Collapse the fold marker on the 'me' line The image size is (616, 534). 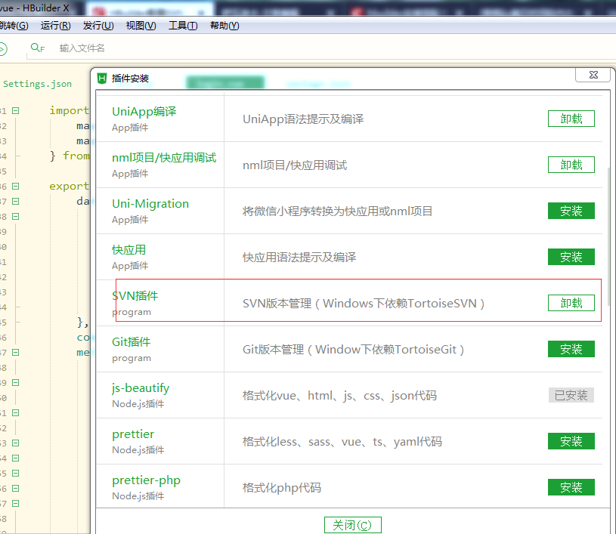[15, 352]
